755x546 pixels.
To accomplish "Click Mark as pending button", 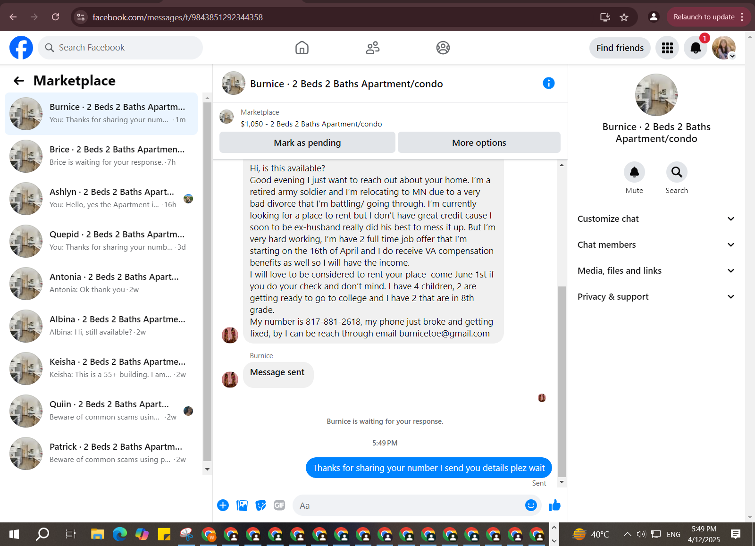I will (x=307, y=143).
